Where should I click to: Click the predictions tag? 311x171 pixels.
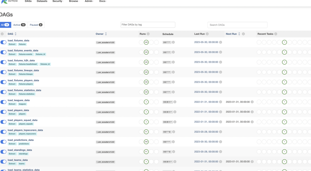(24, 144)
